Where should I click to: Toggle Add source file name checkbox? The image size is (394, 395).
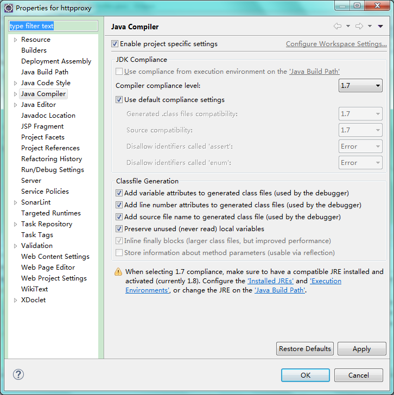[x=119, y=217]
